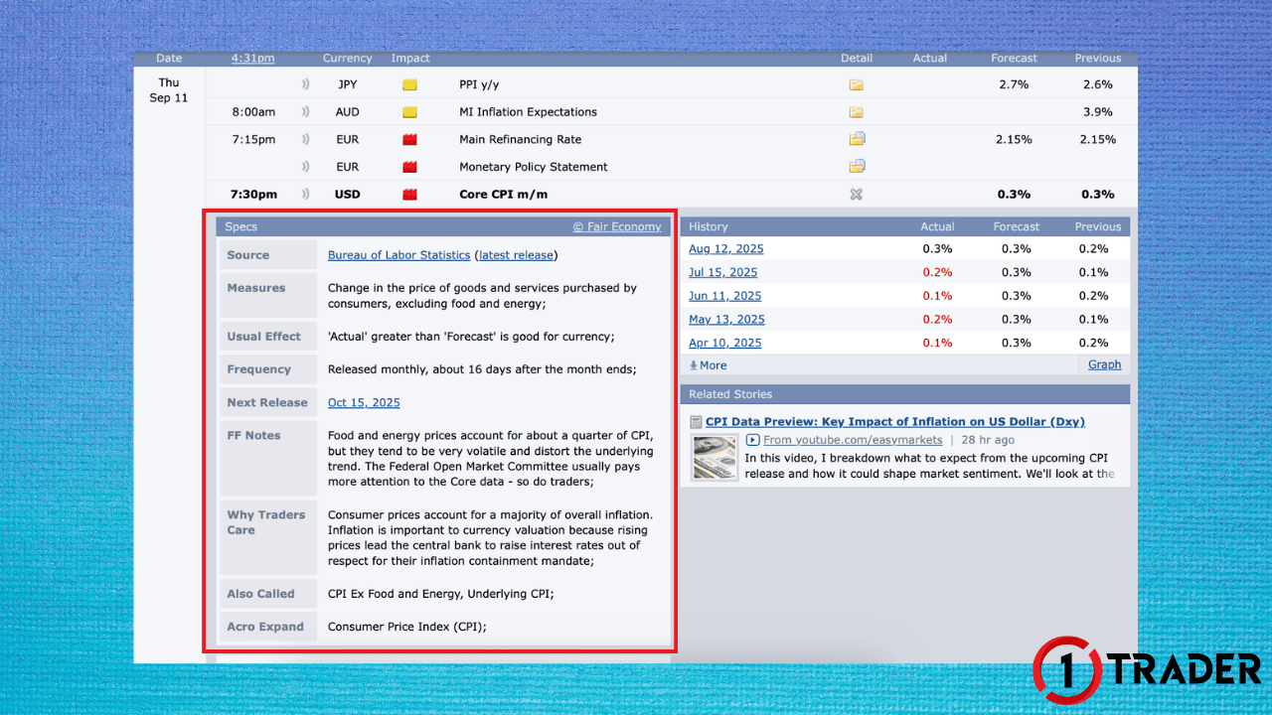Open Aug 12, 2025 history entry
The image size is (1272, 715).
[x=726, y=248]
